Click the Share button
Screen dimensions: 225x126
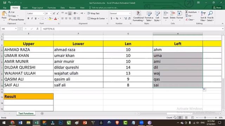tap(217, 8)
